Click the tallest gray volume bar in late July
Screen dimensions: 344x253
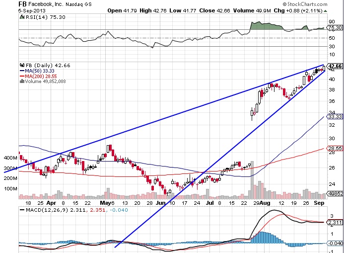coord(252,180)
